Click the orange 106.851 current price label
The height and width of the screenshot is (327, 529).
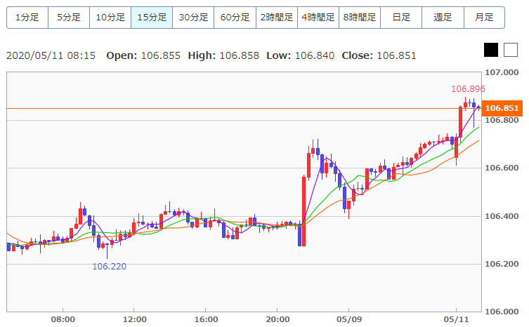point(502,108)
